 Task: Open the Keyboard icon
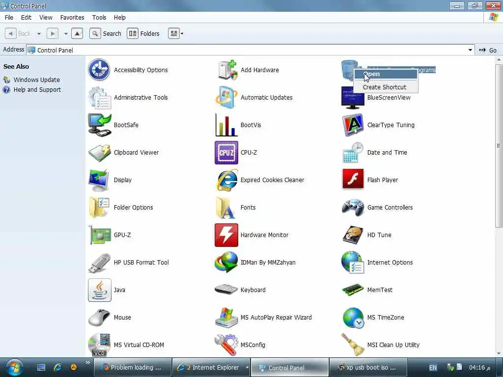226,290
